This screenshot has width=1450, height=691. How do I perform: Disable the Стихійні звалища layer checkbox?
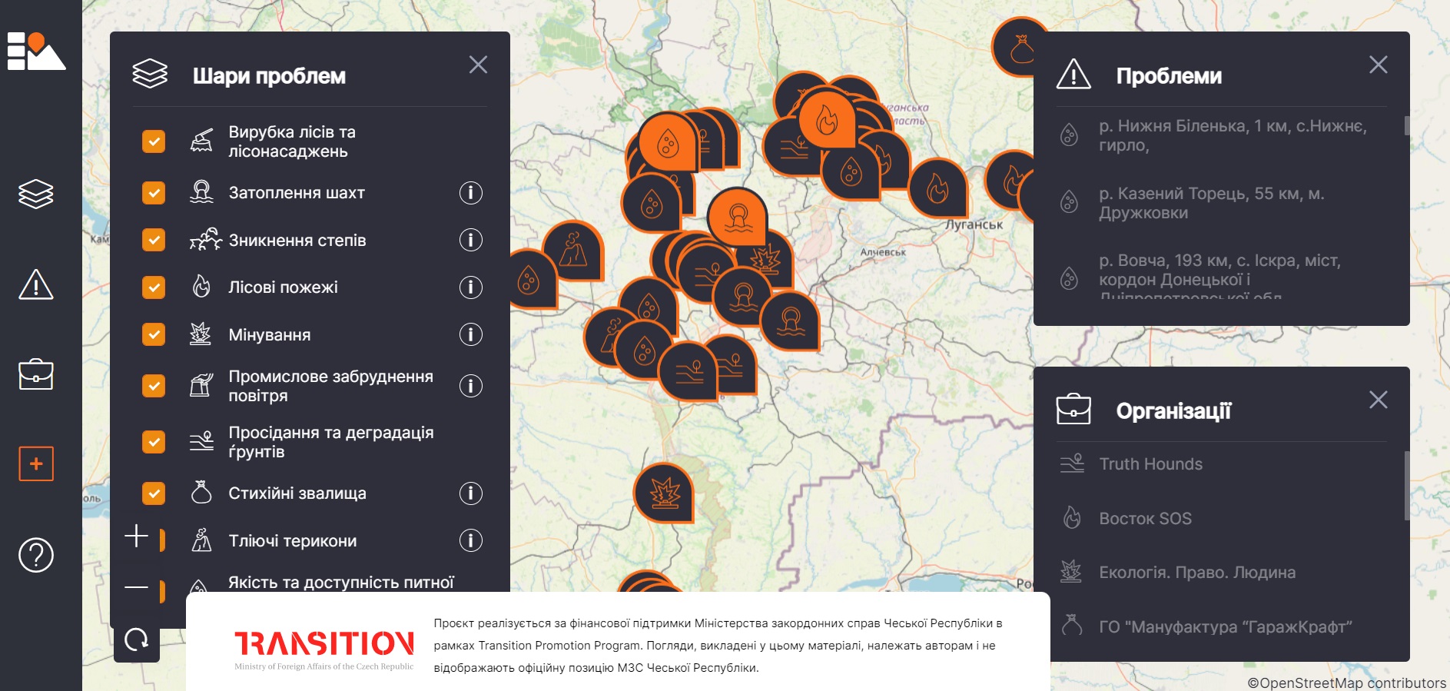tap(154, 493)
